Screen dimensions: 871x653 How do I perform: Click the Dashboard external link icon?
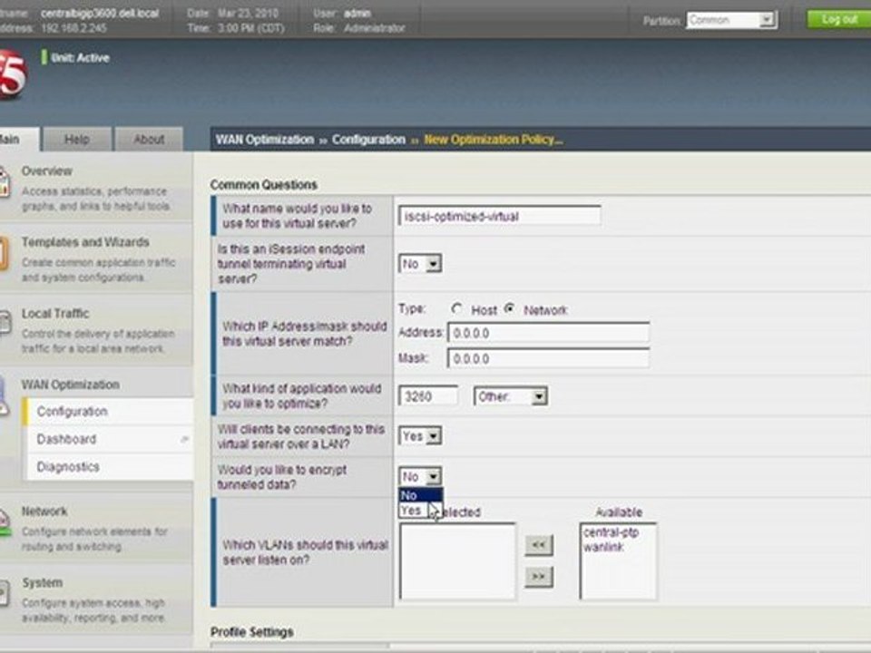(x=184, y=439)
